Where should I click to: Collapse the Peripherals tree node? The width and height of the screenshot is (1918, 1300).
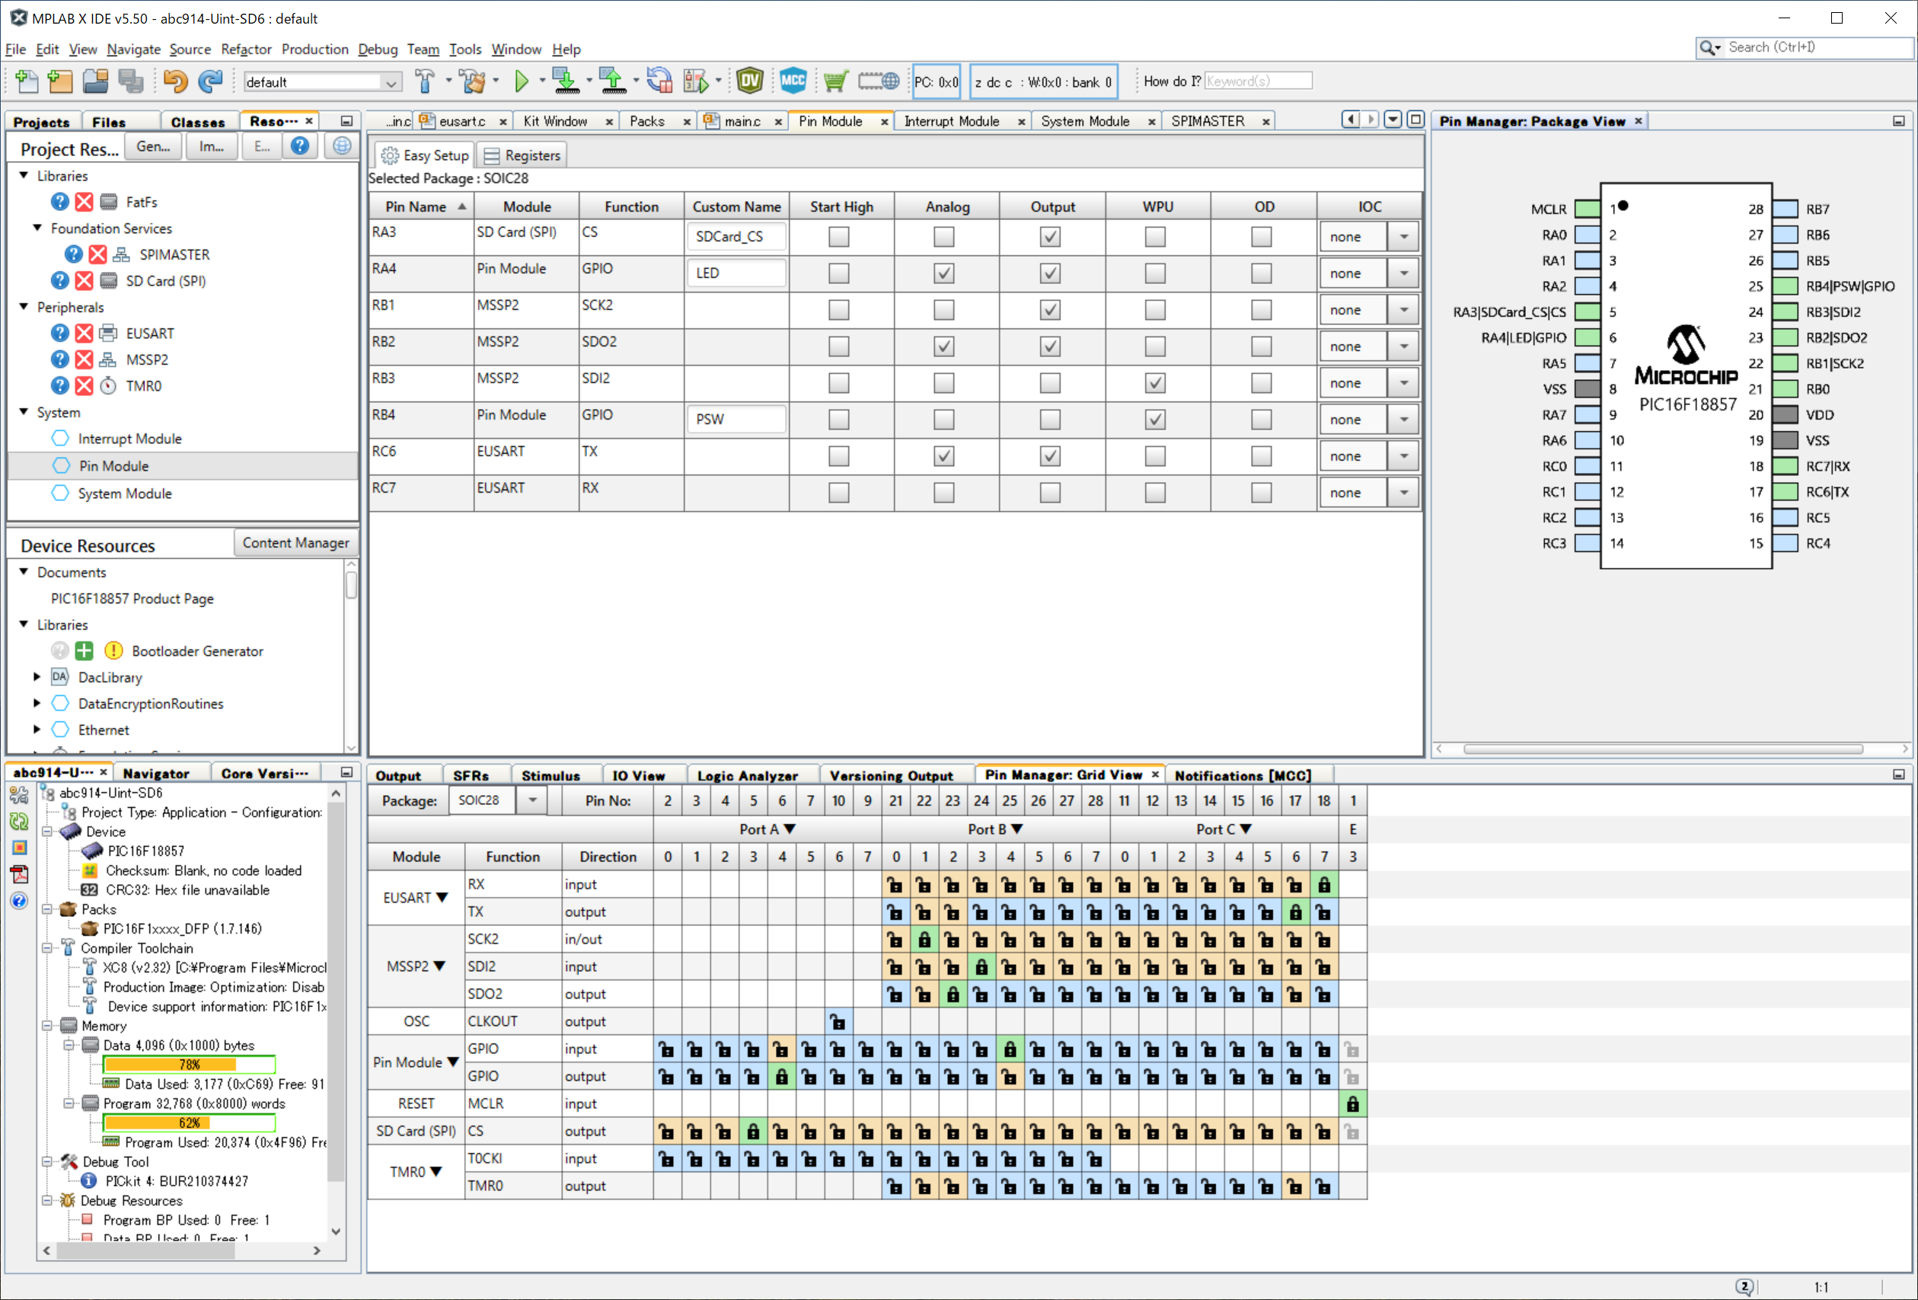[24, 307]
